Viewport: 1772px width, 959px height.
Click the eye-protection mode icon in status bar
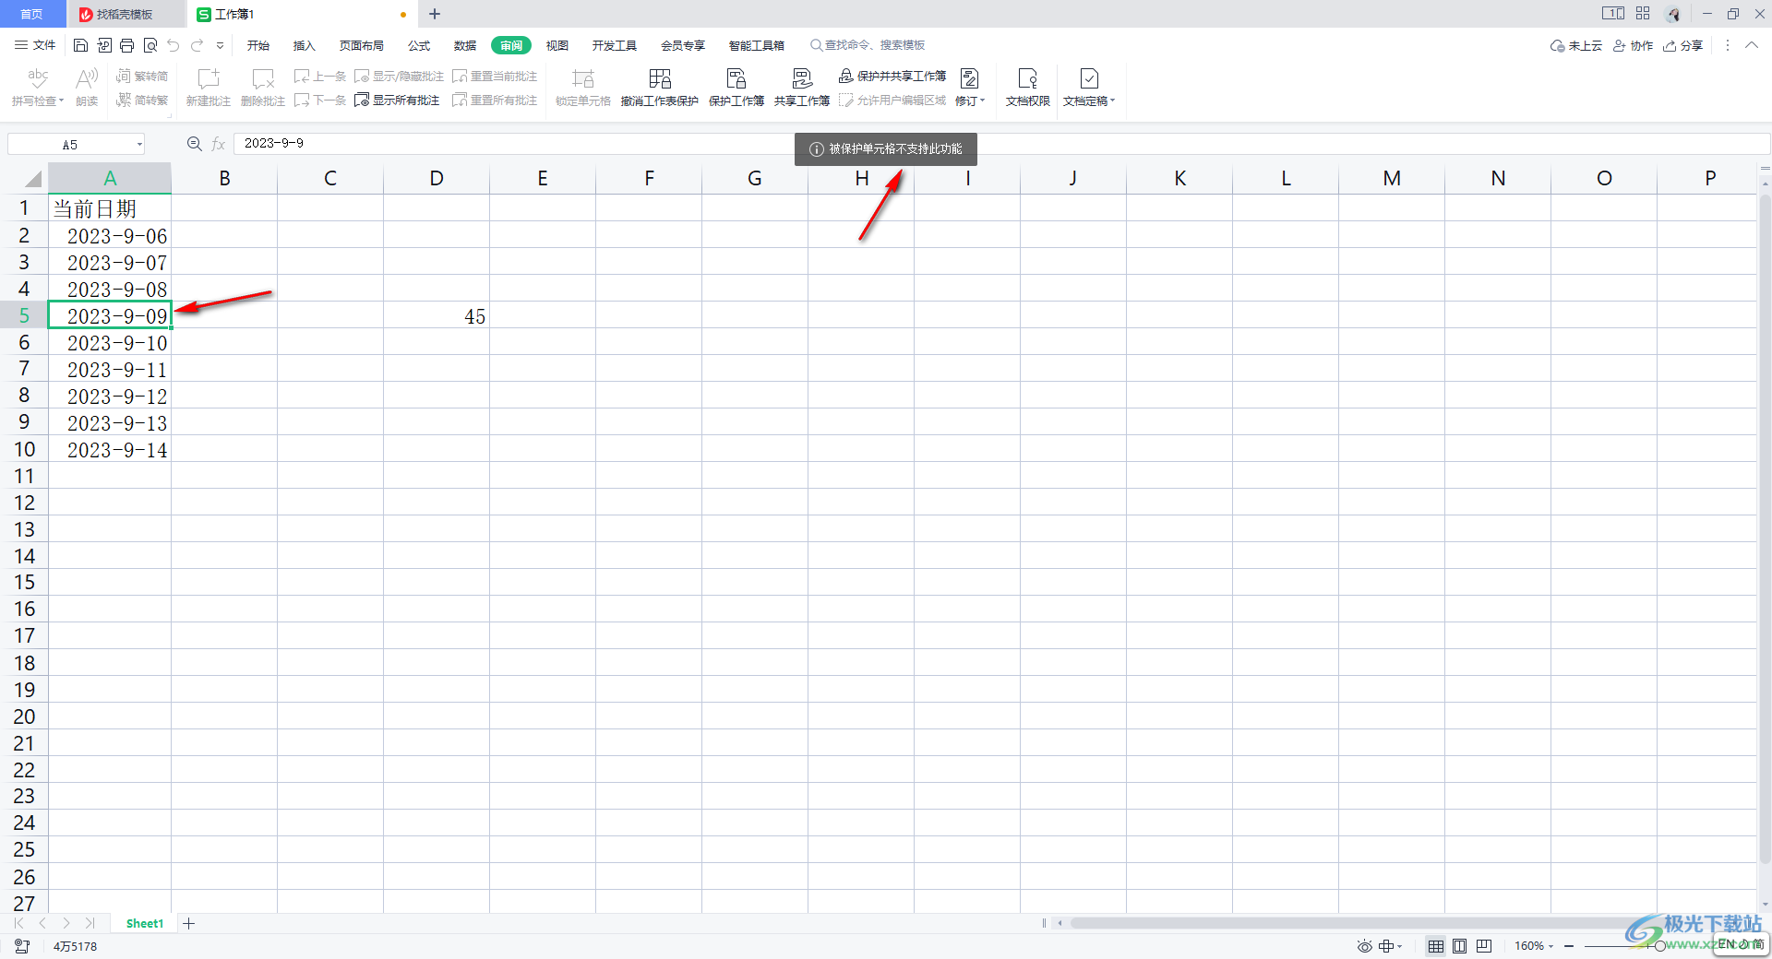1365,946
